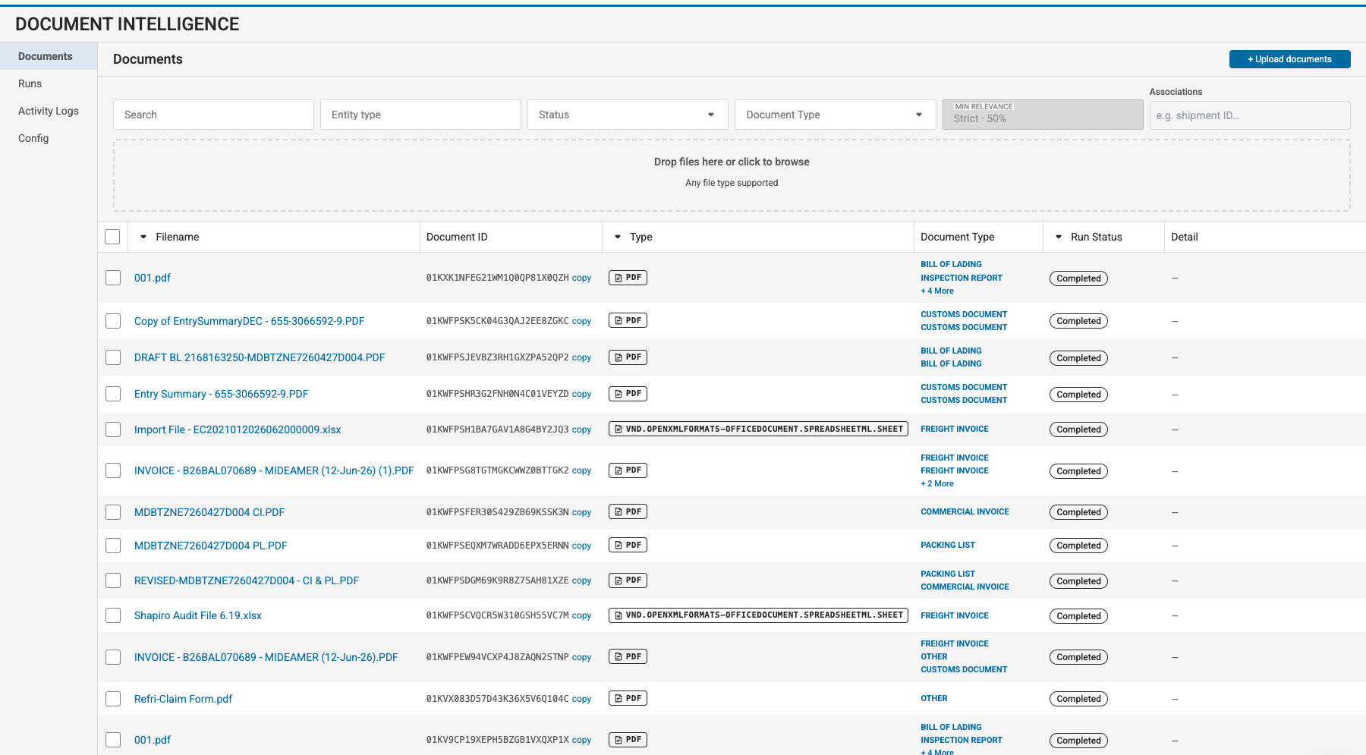Select checkbox for REVISED-MDBTZNE7260427D004 row
1366x755 pixels.
point(113,580)
